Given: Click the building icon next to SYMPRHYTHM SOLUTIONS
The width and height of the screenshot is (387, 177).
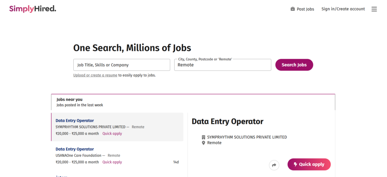Looking at the screenshot, I should tap(203, 137).
